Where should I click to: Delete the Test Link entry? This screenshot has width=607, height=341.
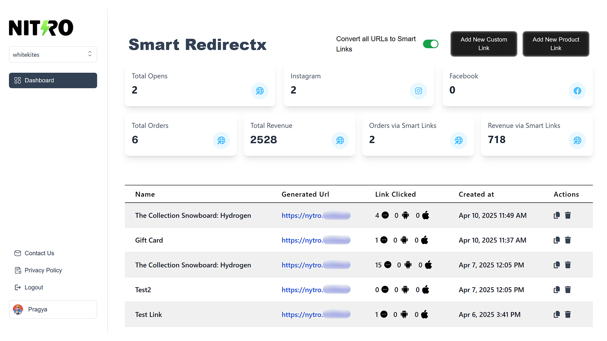[568, 314]
